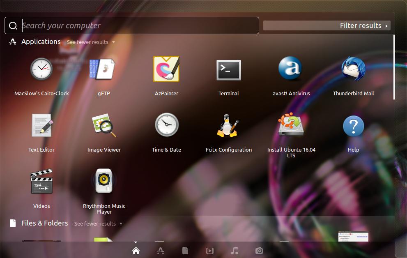
Task: Open MacSlow's Cairo-Clock application
Action: (x=41, y=69)
